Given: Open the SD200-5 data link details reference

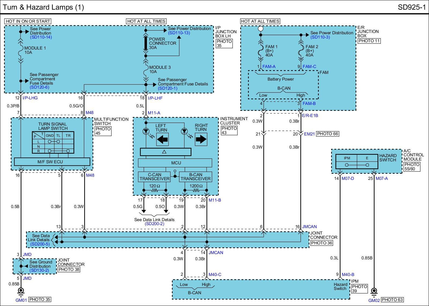Looking at the screenshot, I should (x=40, y=244).
